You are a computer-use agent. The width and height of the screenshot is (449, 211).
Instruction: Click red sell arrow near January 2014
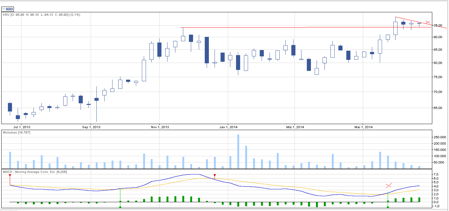coord(215,175)
